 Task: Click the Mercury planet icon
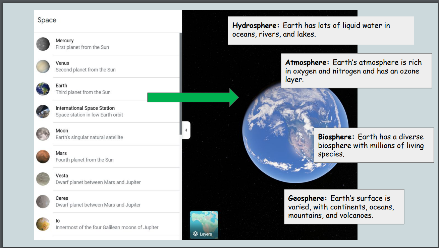[43, 44]
